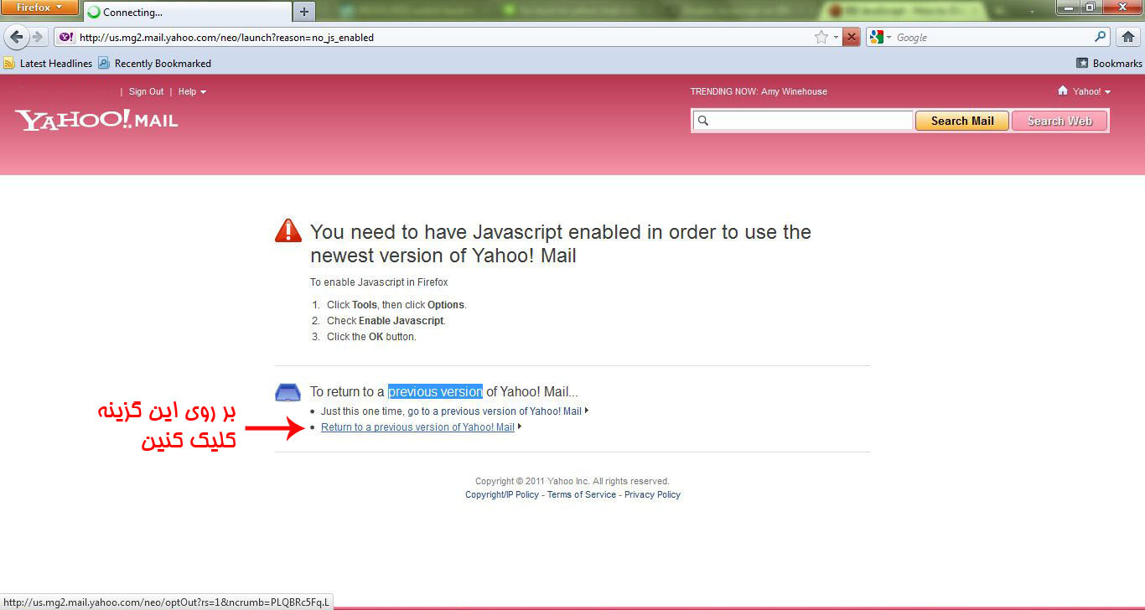Open Latest Headlines feed bookmark
This screenshot has height=610, width=1145.
point(48,63)
